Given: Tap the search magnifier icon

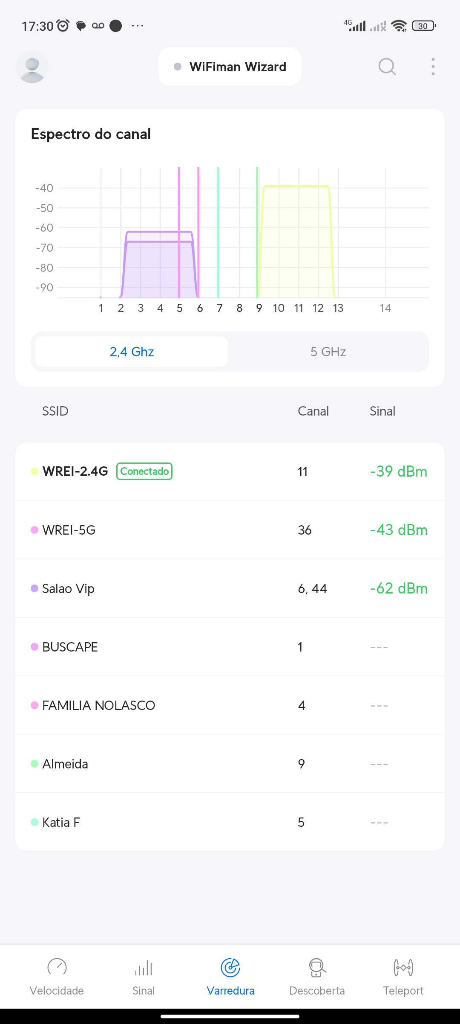Looking at the screenshot, I should [387, 67].
